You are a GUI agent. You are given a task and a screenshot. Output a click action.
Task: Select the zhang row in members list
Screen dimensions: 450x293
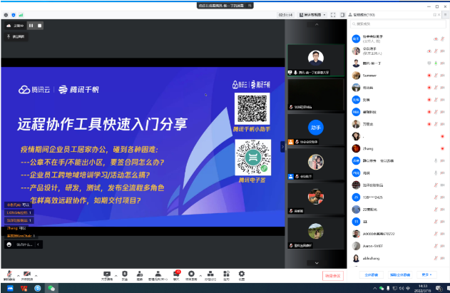point(399,149)
